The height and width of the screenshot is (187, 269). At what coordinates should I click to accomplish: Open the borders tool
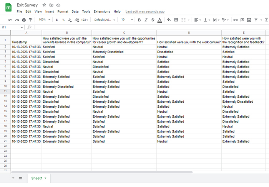[176, 20]
